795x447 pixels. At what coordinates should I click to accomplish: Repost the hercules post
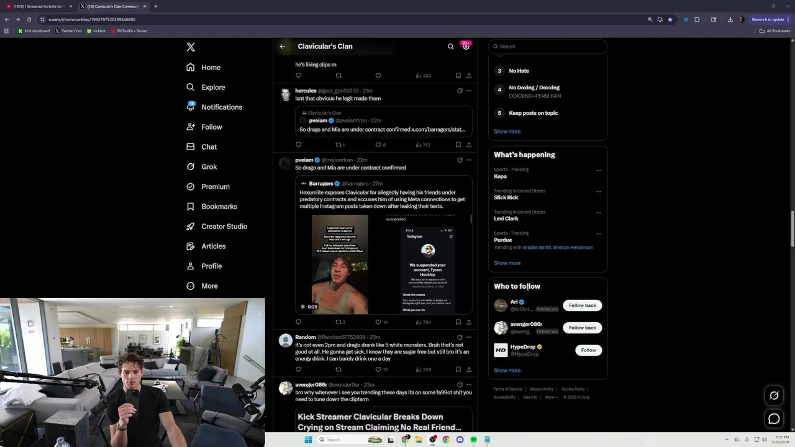338,145
